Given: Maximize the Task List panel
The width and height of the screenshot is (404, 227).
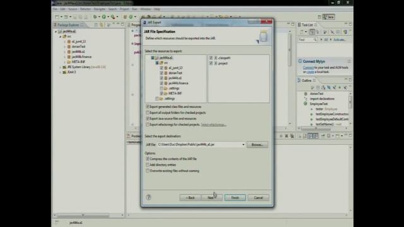Looking at the screenshot, I should [x=350, y=24].
